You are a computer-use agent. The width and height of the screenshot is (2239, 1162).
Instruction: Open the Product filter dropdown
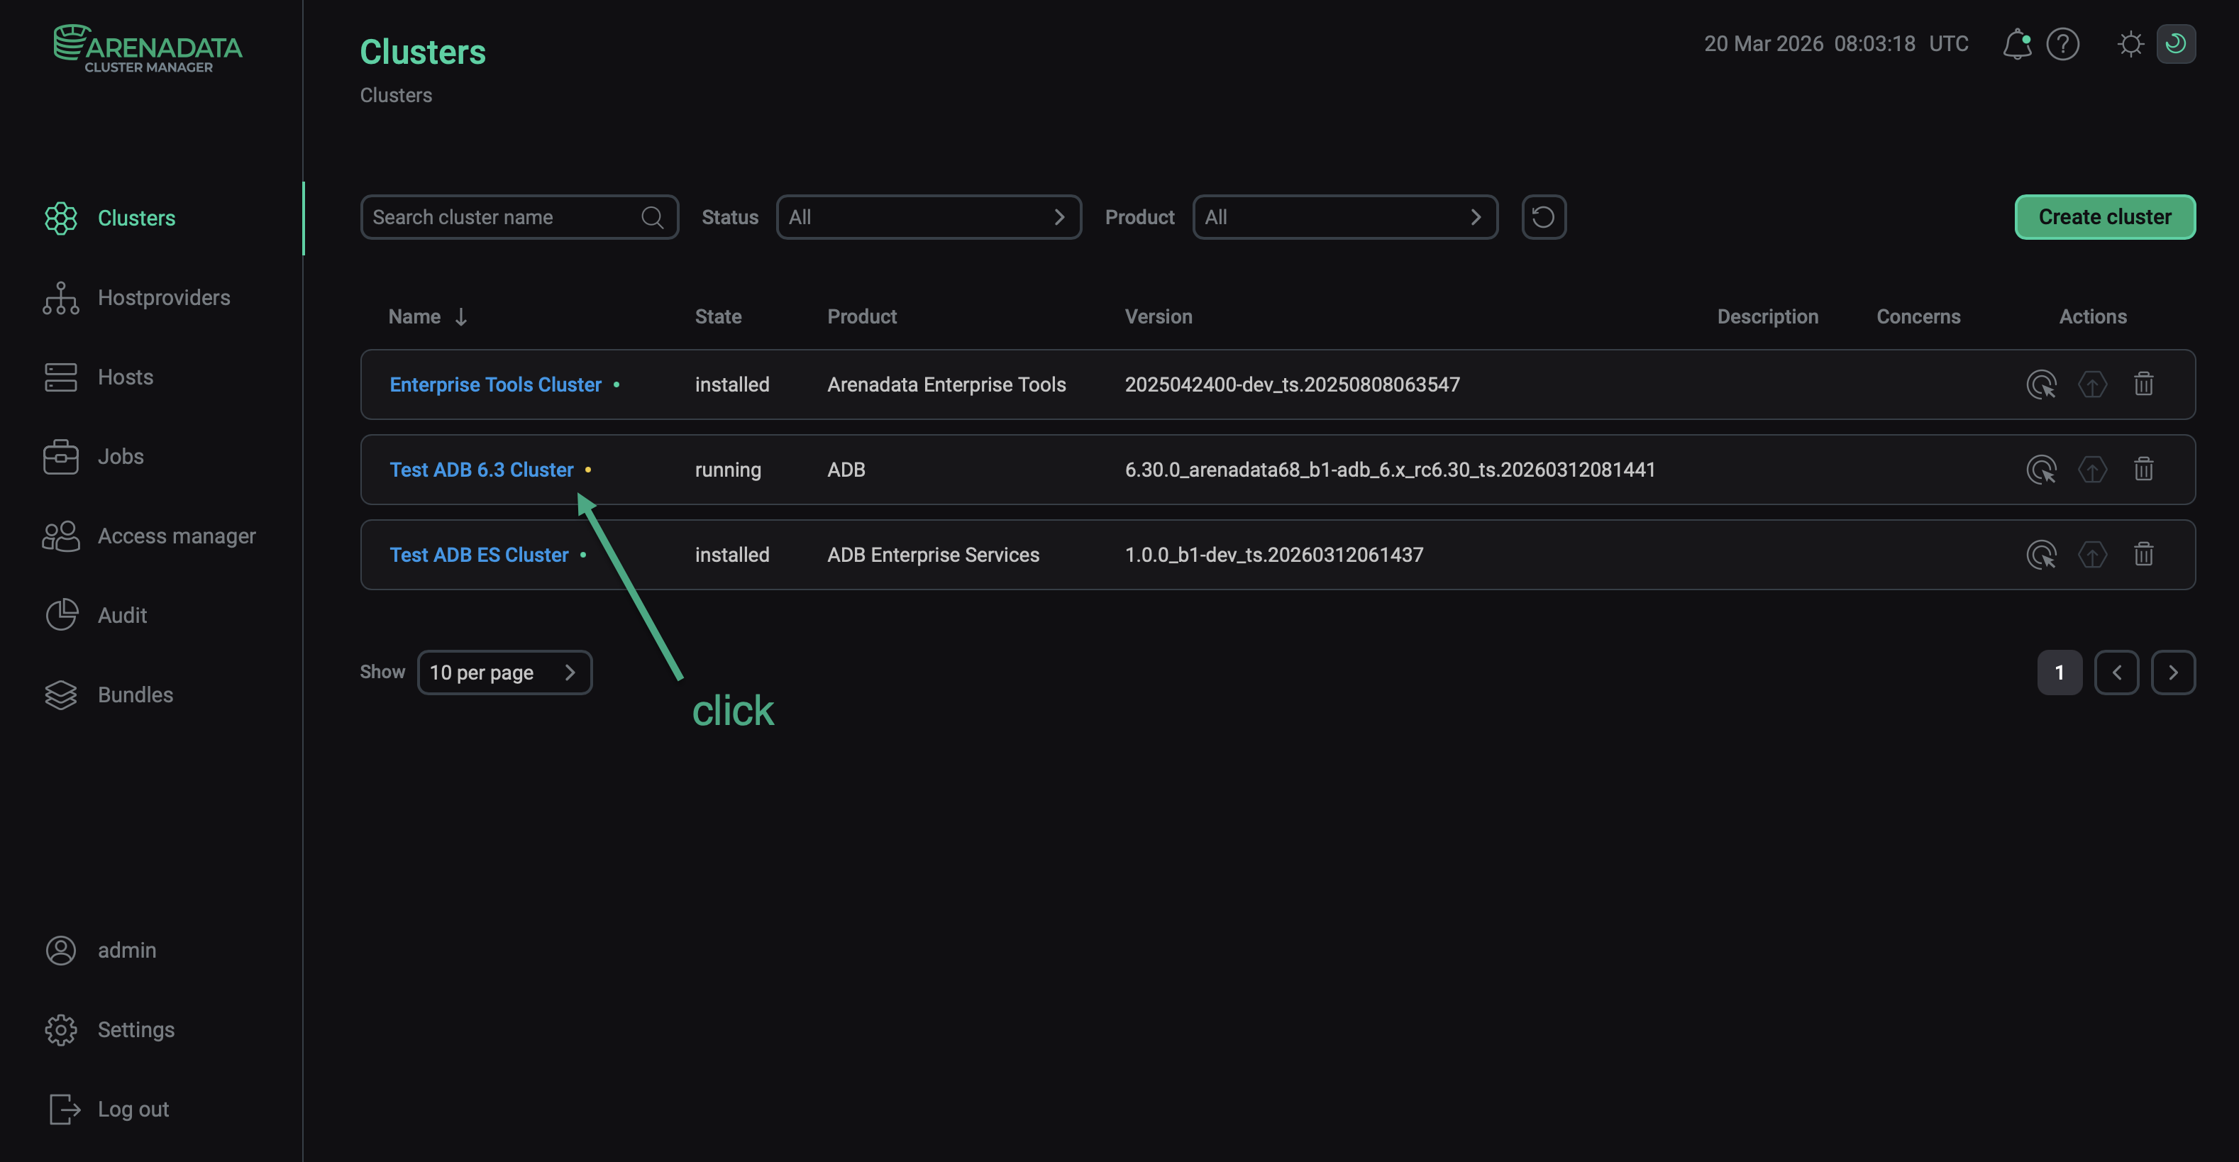[1344, 216]
